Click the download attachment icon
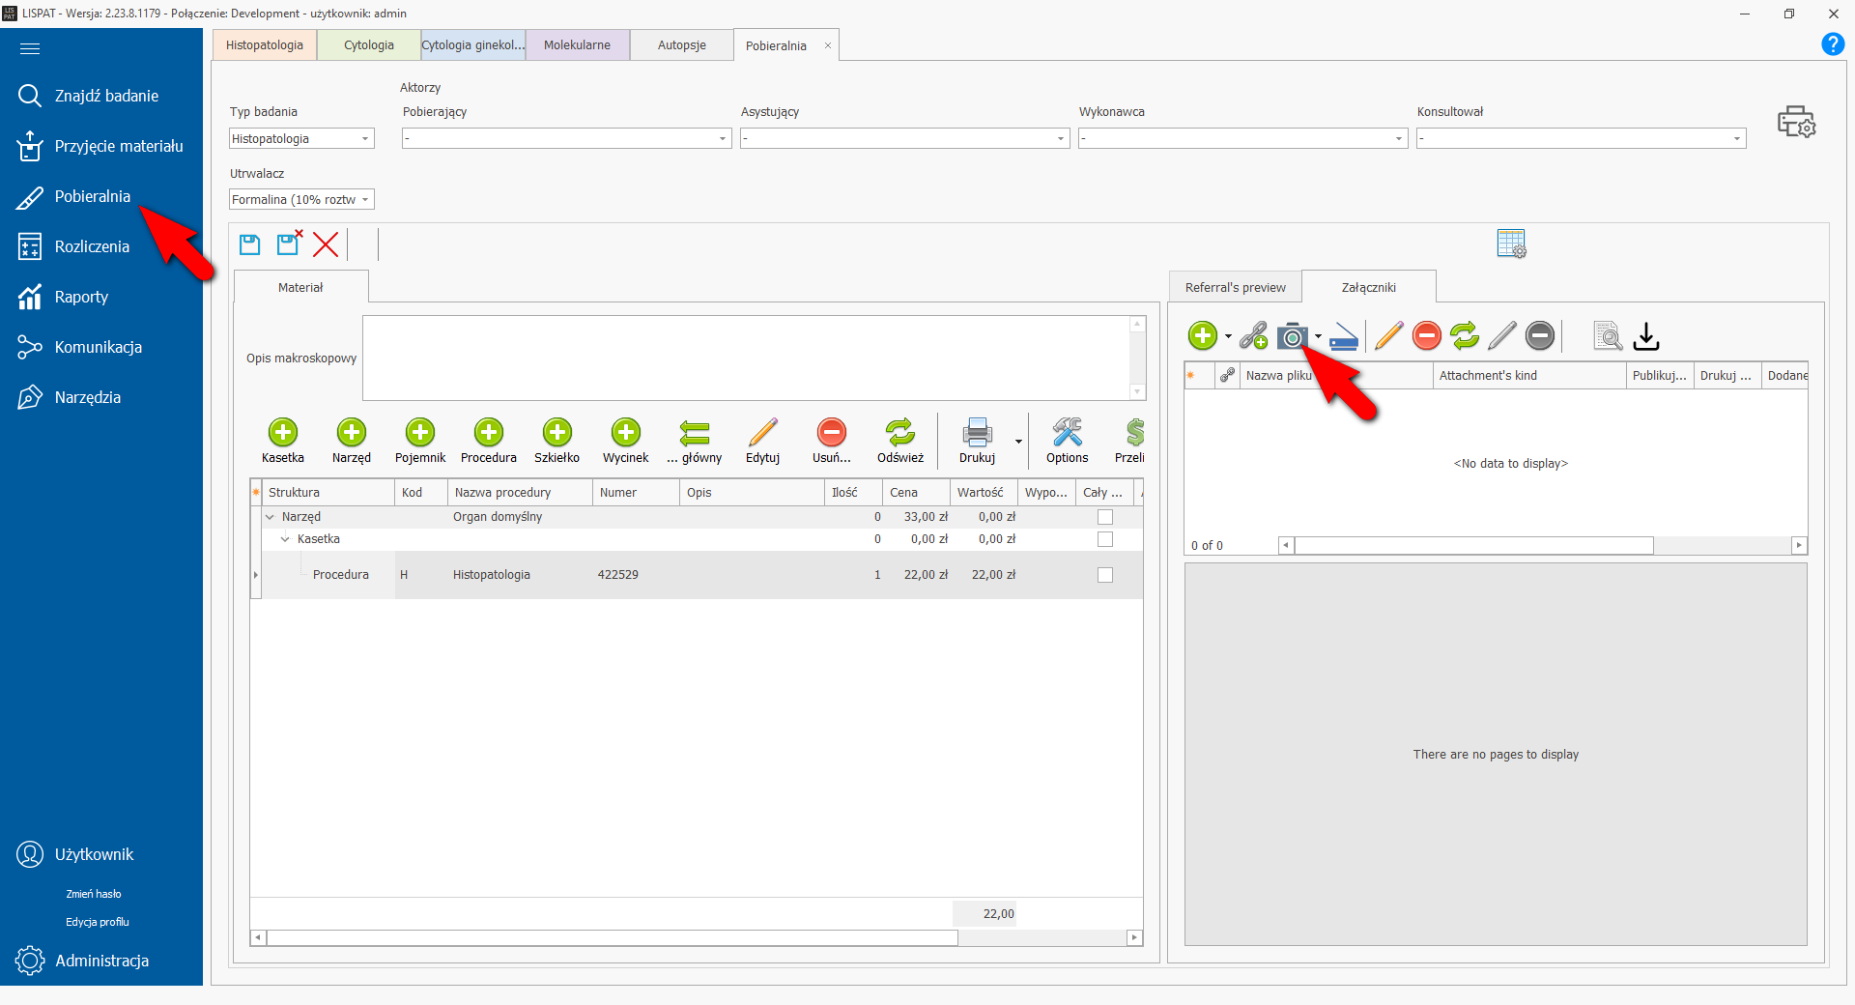Image resolution: width=1855 pixels, height=1005 pixels. [1645, 336]
